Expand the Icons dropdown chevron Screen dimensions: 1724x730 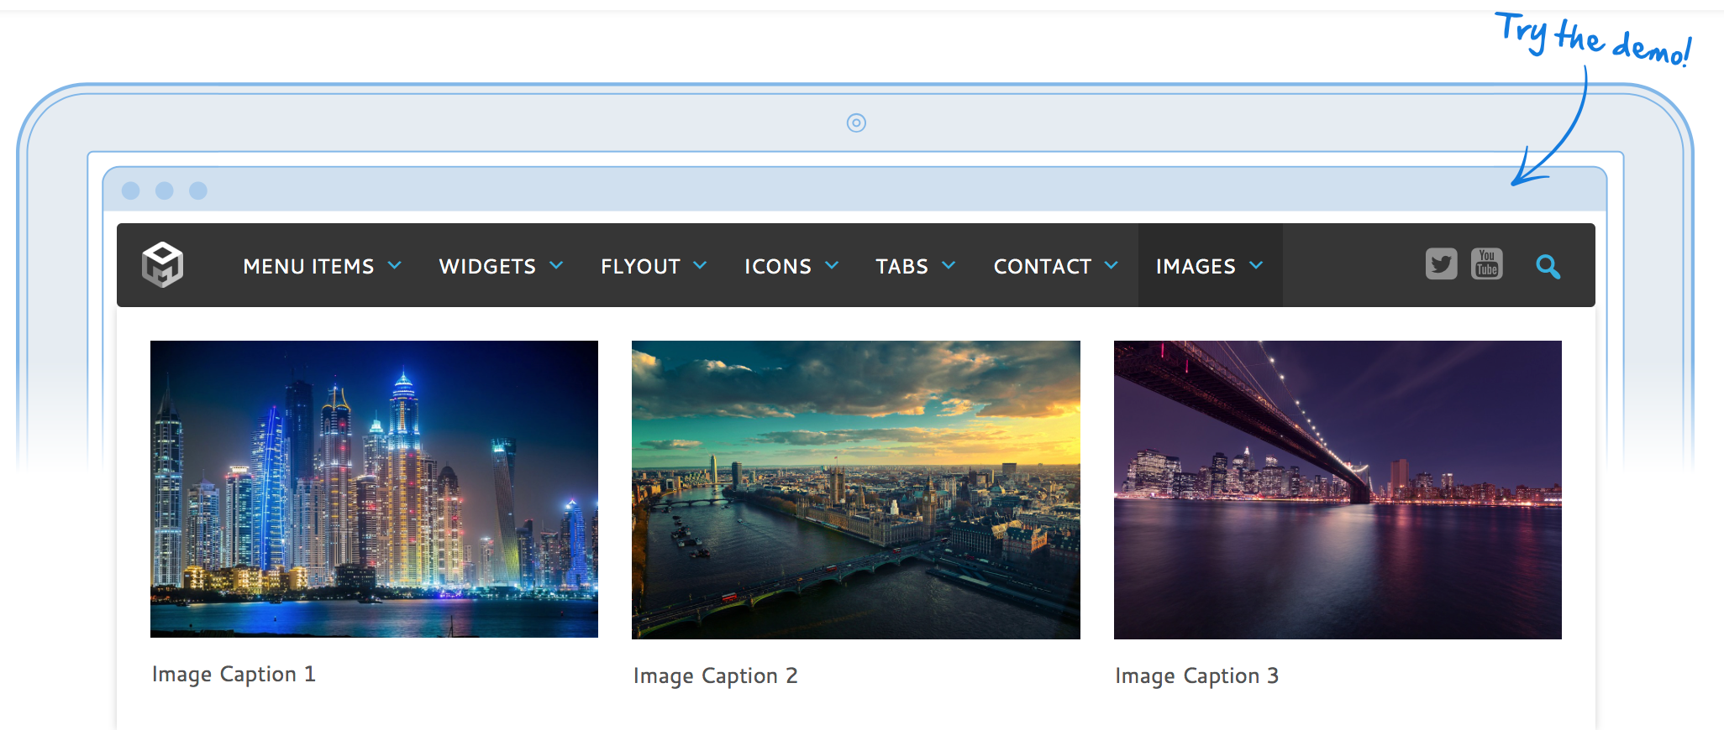(832, 265)
